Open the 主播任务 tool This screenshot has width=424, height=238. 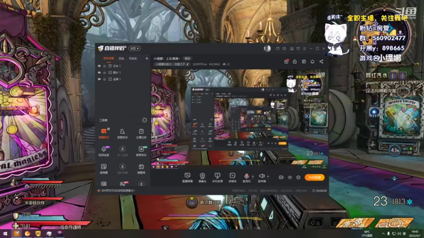141,133
